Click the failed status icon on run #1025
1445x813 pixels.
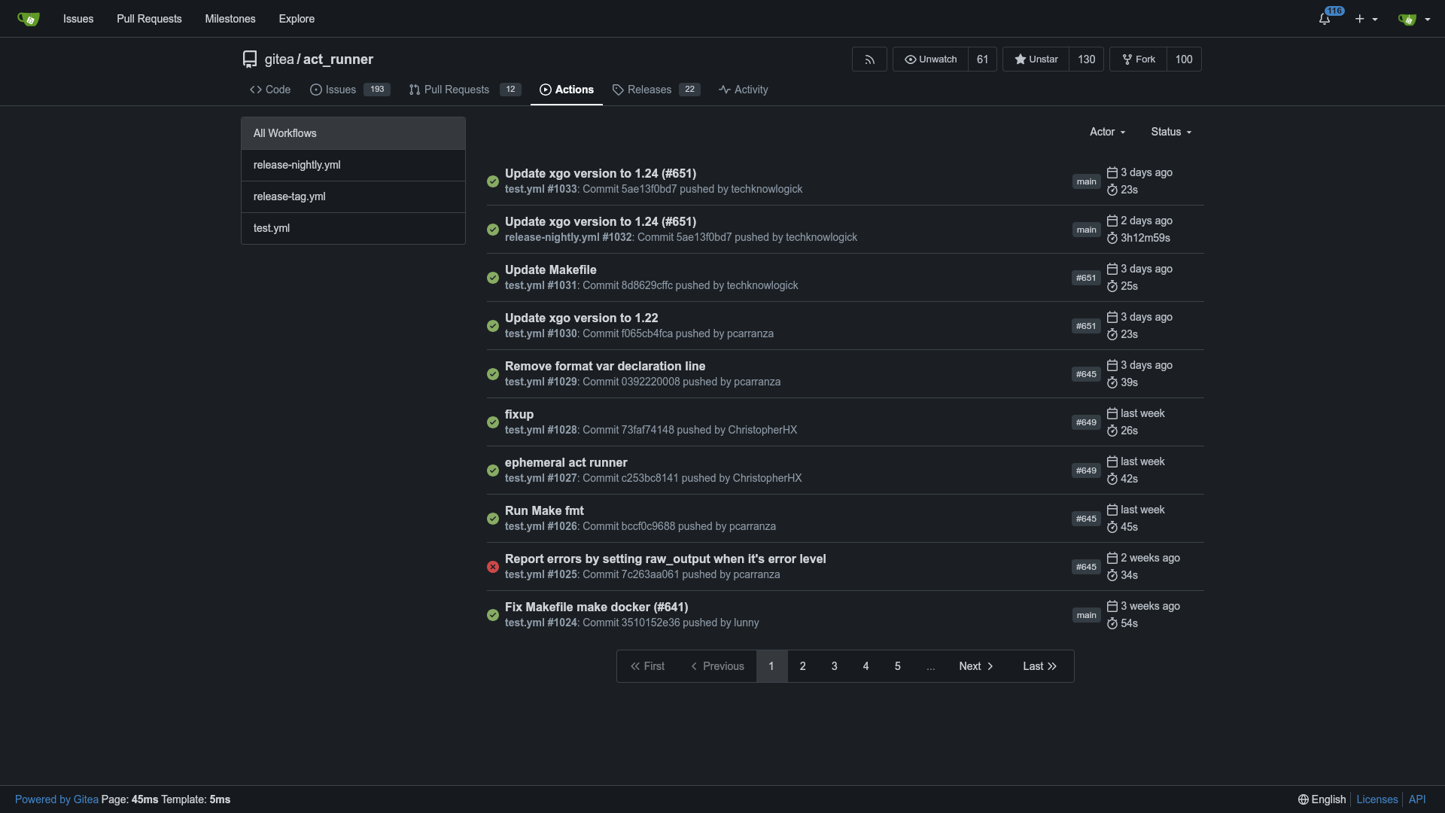493,567
